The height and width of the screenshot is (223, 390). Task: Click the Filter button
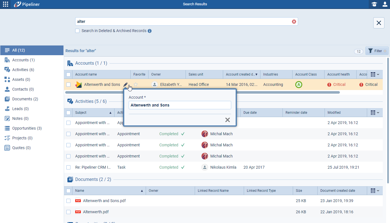point(377,51)
